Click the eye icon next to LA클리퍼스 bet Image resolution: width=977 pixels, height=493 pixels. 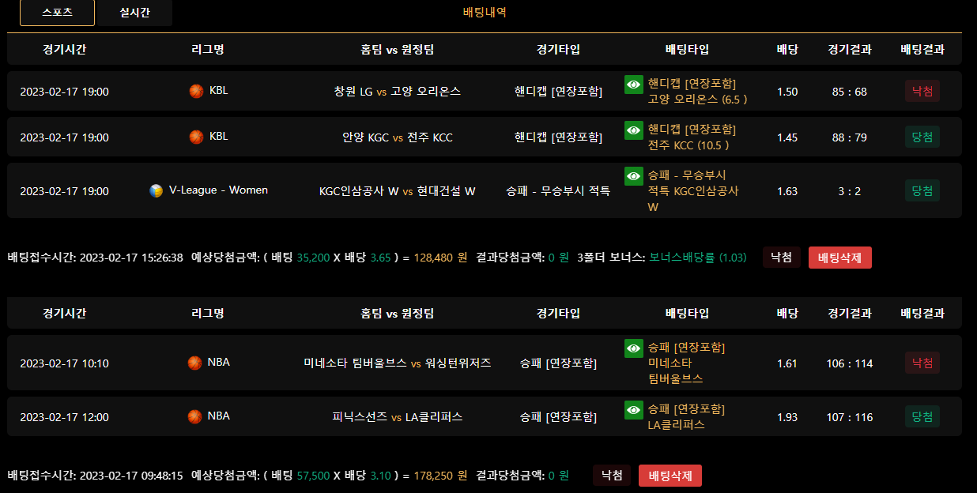pyautogui.click(x=634, y=409)
